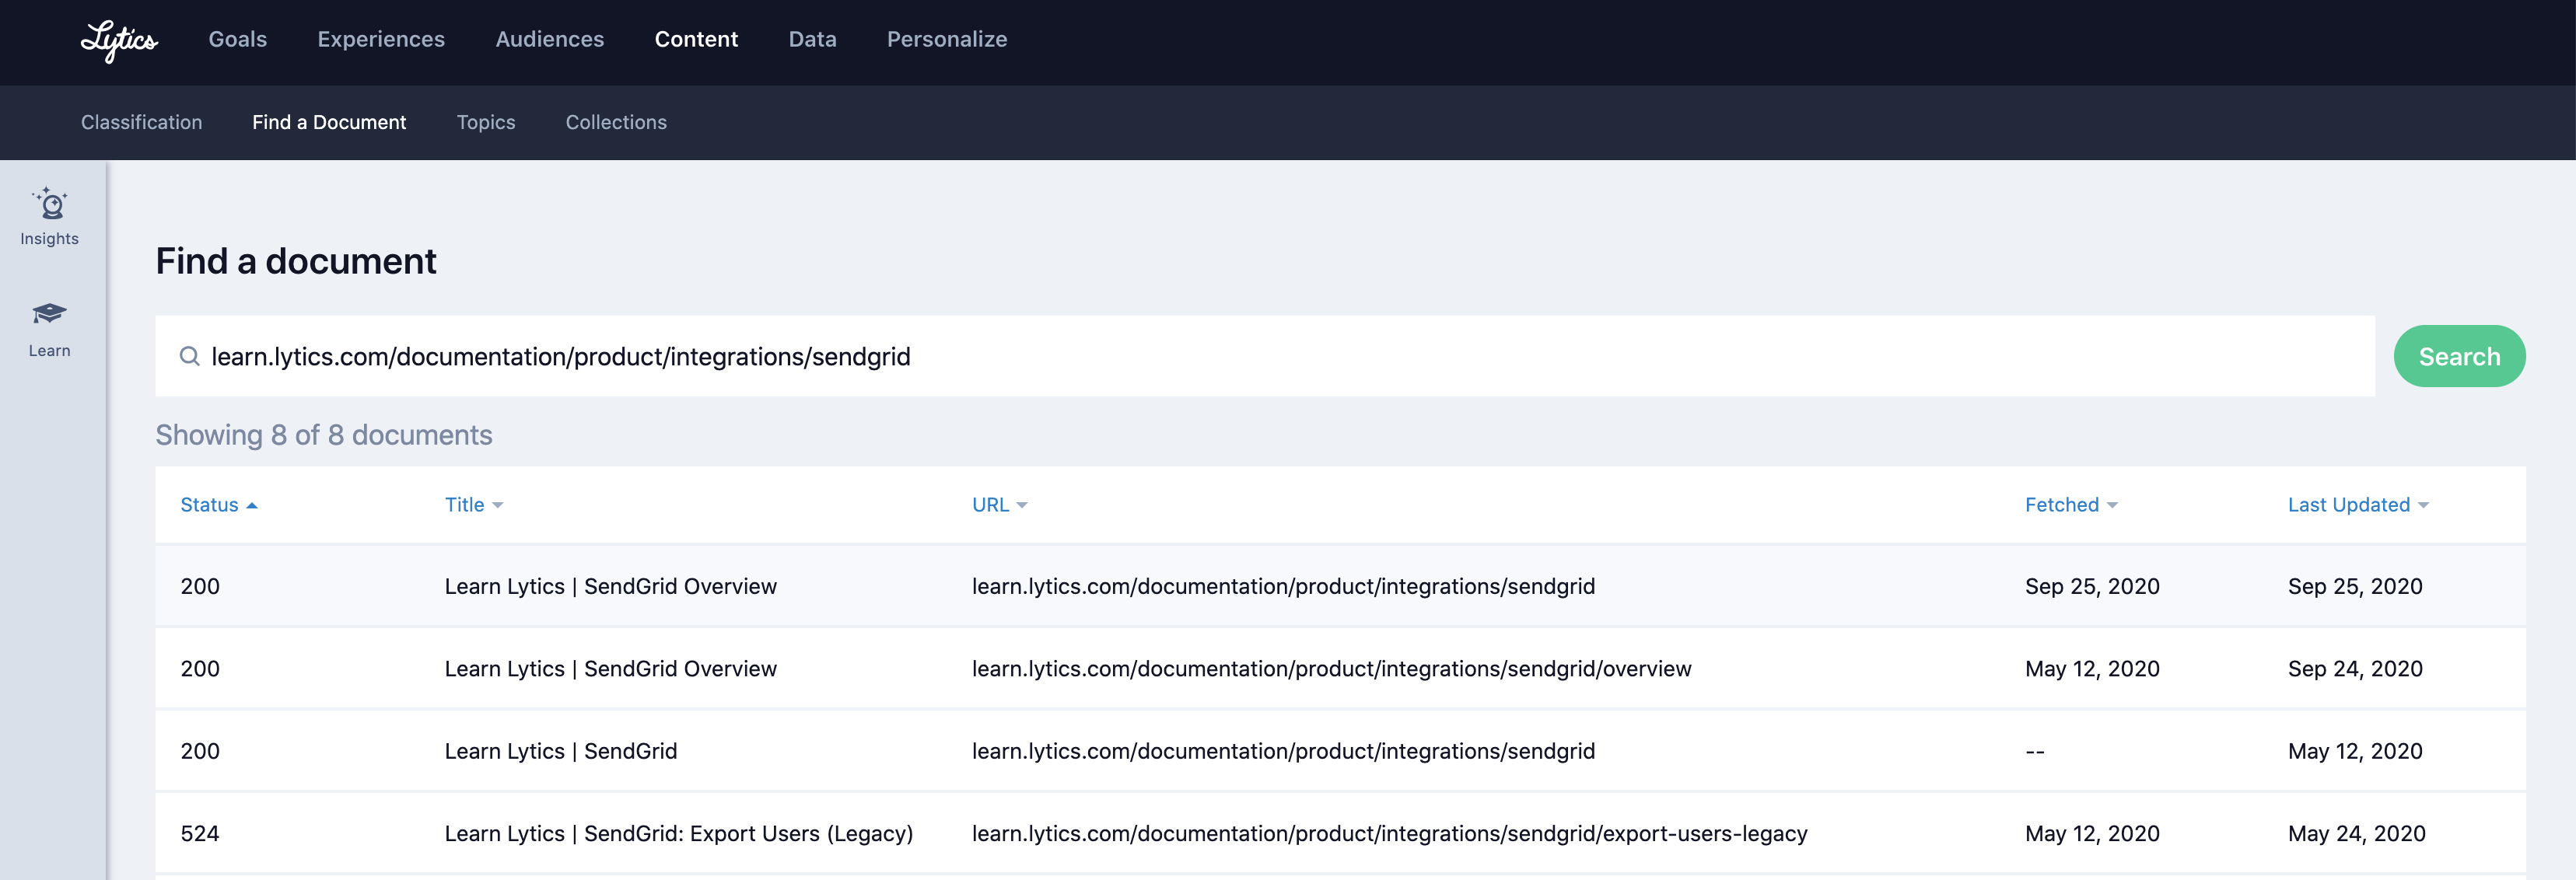2576x880 pixels.
Task: Open the Insights sidebar icon
Action: (49, 205)
